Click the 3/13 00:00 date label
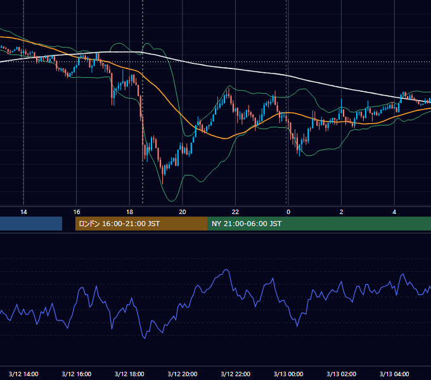 (x=288, y=374)
